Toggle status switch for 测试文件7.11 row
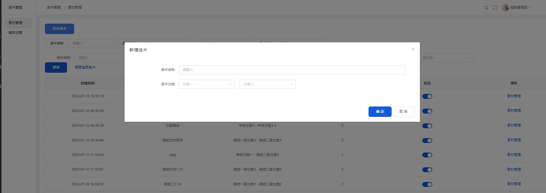This screenshot has height=193, width=546. (x=427, y=170)
